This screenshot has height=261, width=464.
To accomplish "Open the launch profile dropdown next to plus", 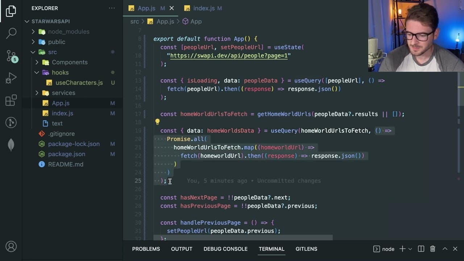I will [x=410, y=249].
